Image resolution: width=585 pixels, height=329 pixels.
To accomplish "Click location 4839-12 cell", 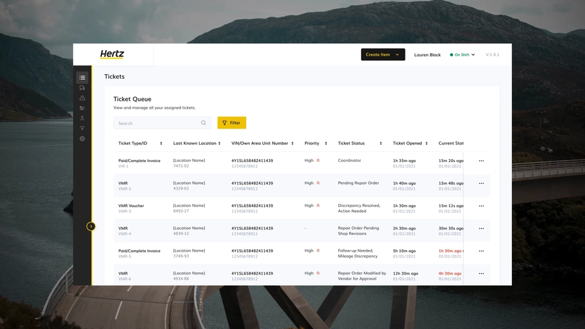I will [189, 231].
